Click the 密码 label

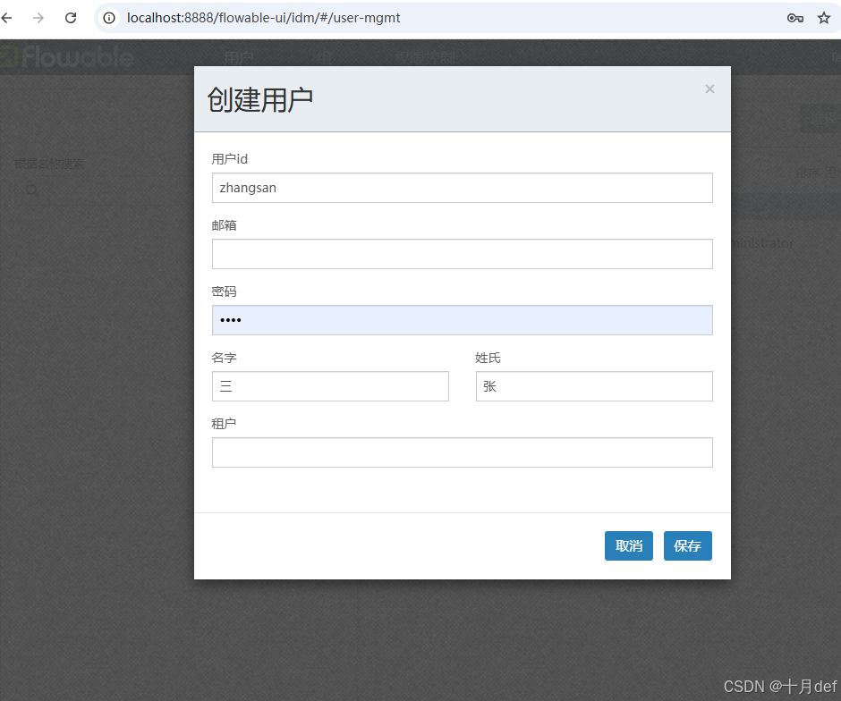225,291
